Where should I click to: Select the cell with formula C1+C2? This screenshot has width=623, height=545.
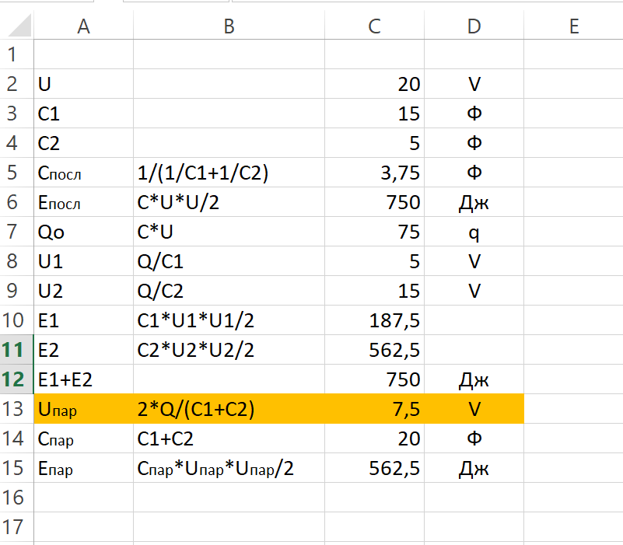tap(229, 438)
